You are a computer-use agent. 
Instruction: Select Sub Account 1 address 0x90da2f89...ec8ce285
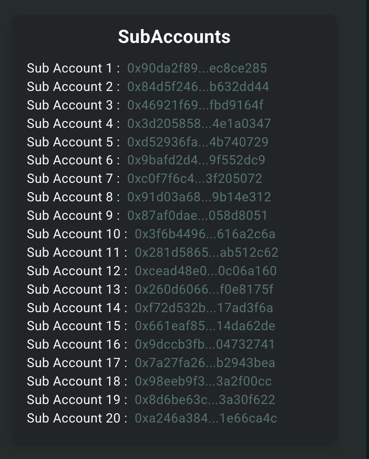(197, 68)
